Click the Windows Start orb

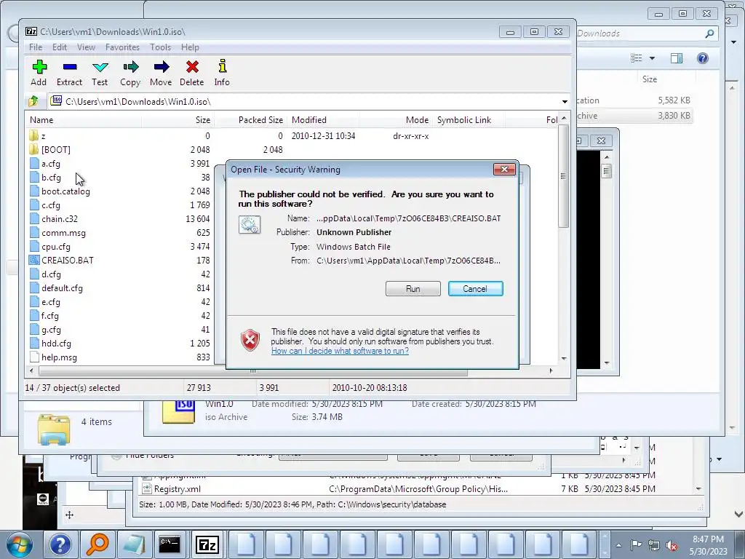coord(20,544)
